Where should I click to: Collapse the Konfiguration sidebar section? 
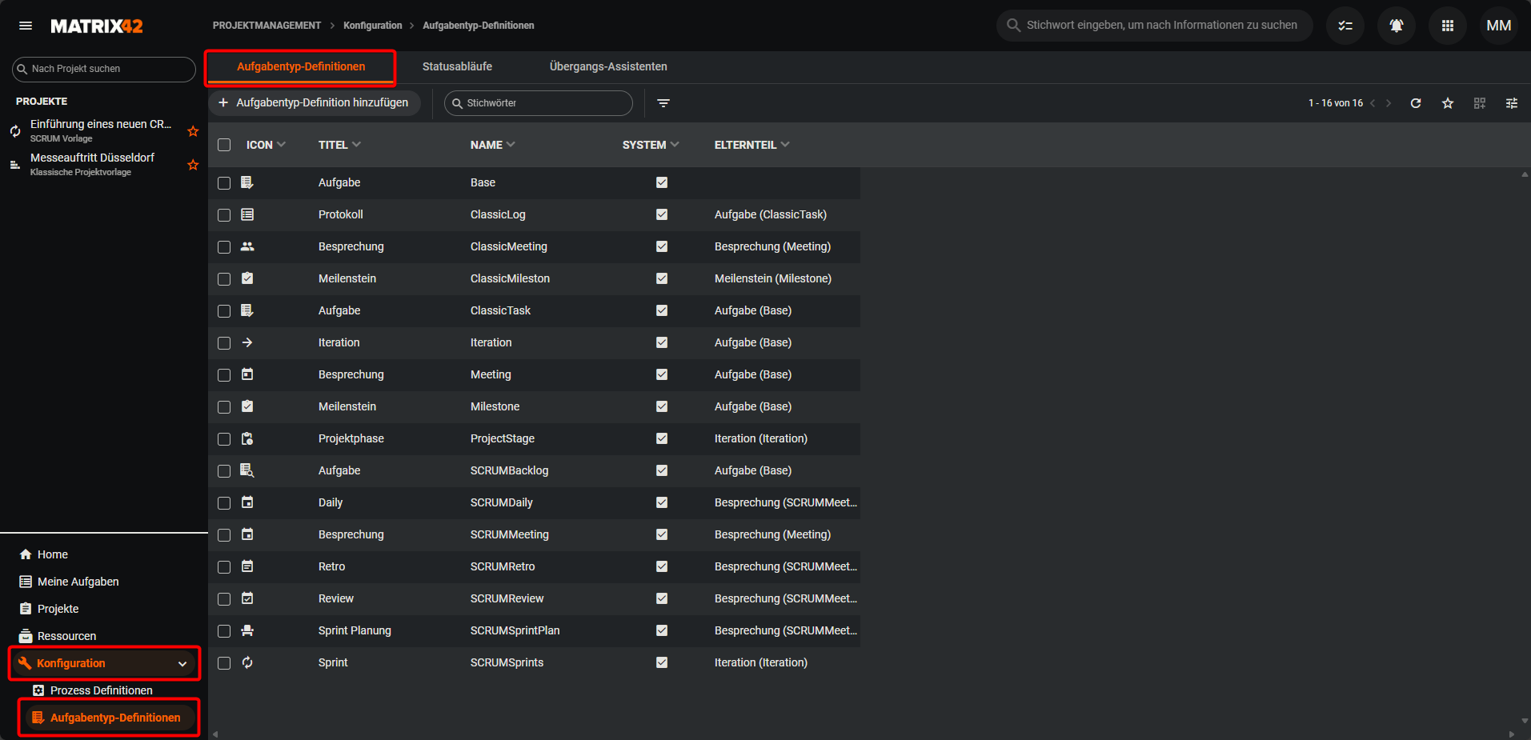click(182, 664)
